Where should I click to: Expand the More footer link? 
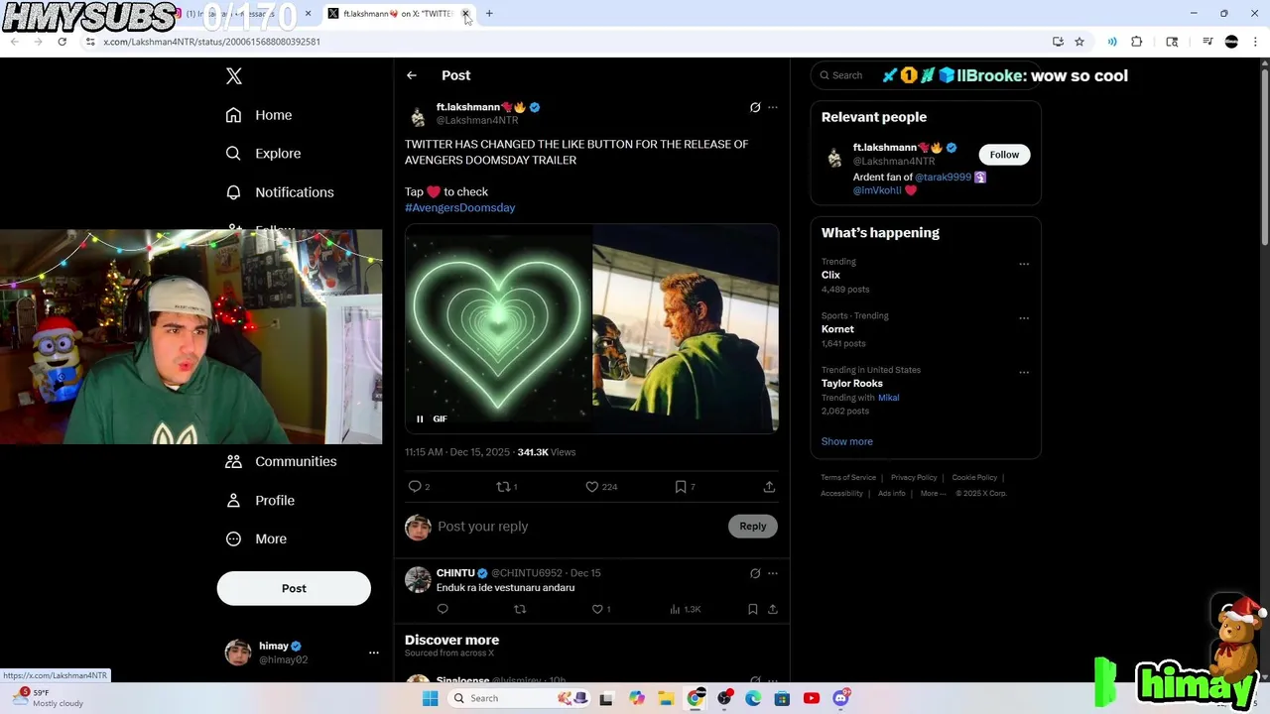[x=933, y=494]
